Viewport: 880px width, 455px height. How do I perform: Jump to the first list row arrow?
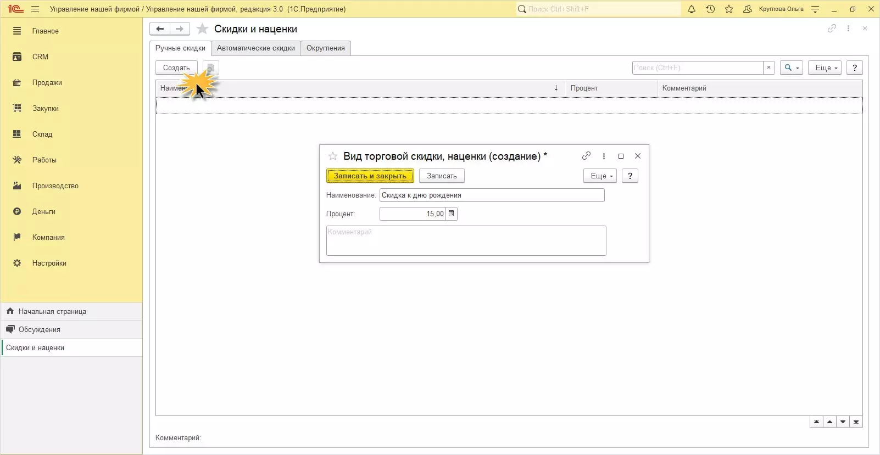tap(816, 422)
